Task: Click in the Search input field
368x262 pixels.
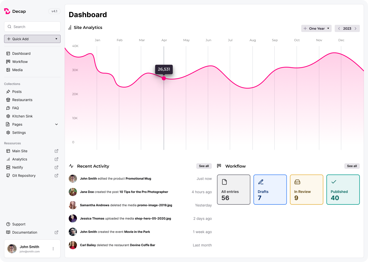Action: [32, 27]
